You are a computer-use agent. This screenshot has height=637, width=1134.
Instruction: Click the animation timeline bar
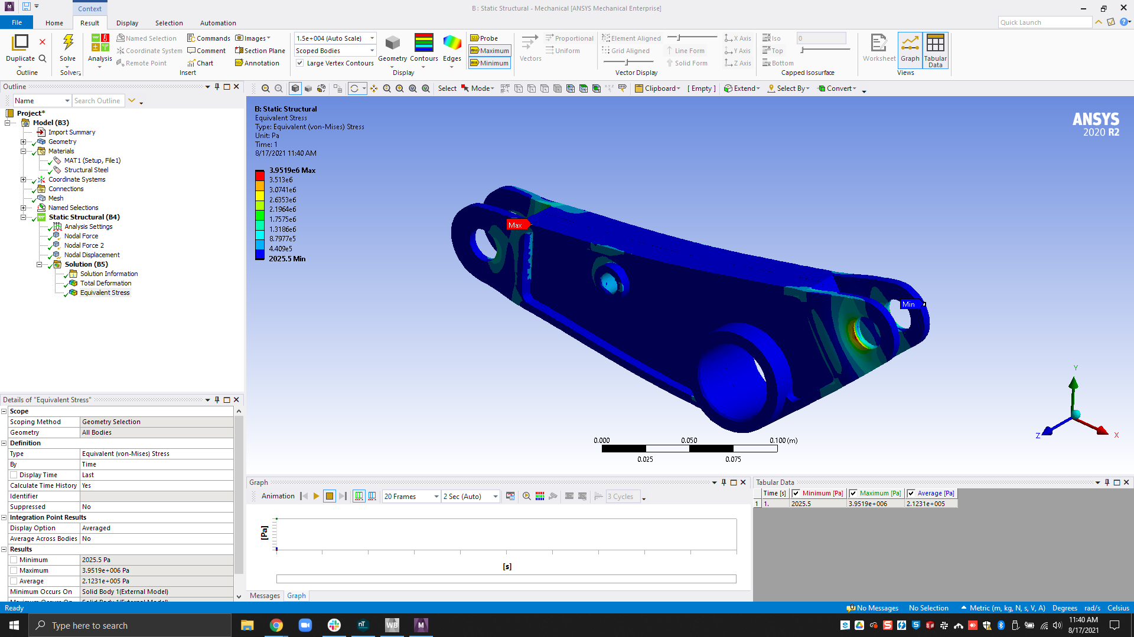click(x=506, y=579)
